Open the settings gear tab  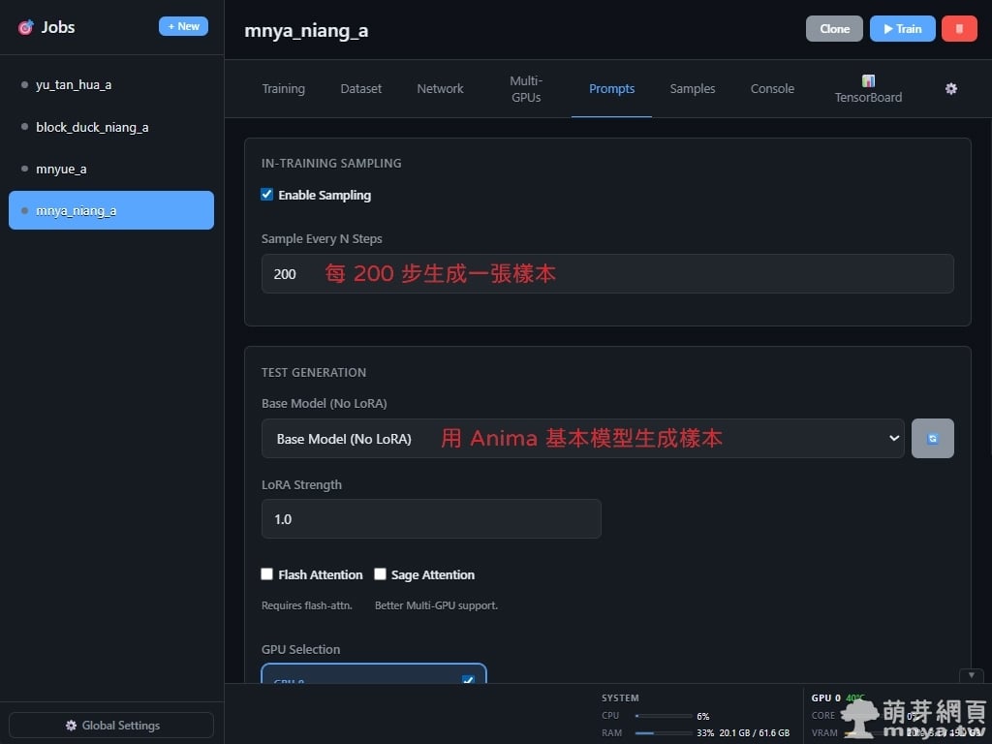pos(951,88)
